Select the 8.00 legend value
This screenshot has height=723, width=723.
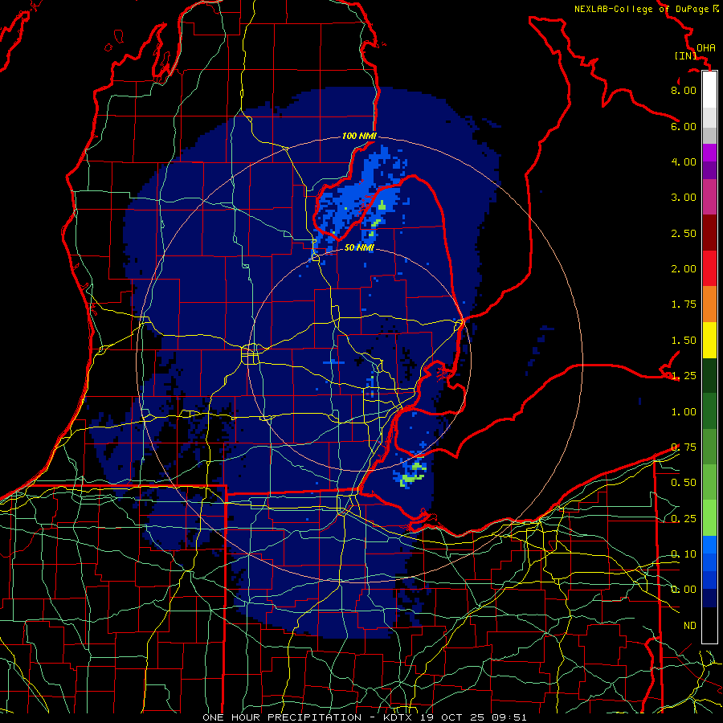[x=684, y=90]
